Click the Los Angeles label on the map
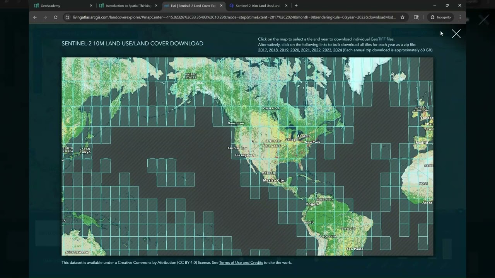The width and height of the screenshot is (495, 278). point(244,155)
